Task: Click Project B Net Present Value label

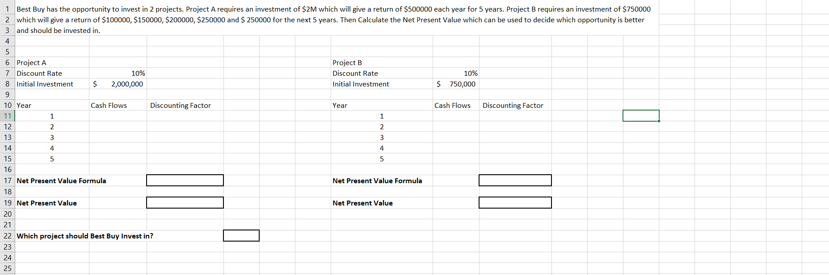Action: 362,203
